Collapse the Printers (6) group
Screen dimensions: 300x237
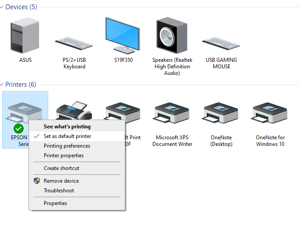(2, 85)
